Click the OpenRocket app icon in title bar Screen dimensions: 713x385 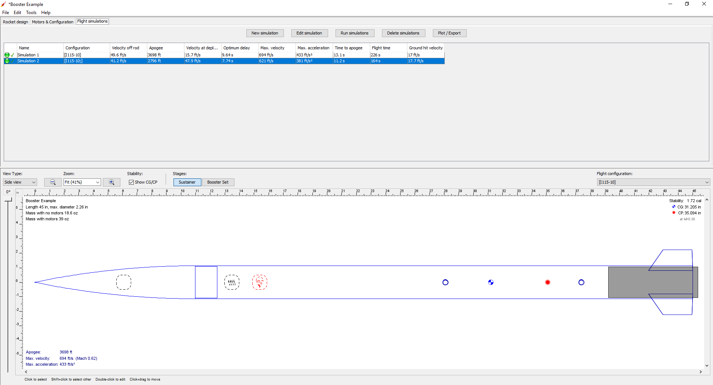[x=4, y=4]
